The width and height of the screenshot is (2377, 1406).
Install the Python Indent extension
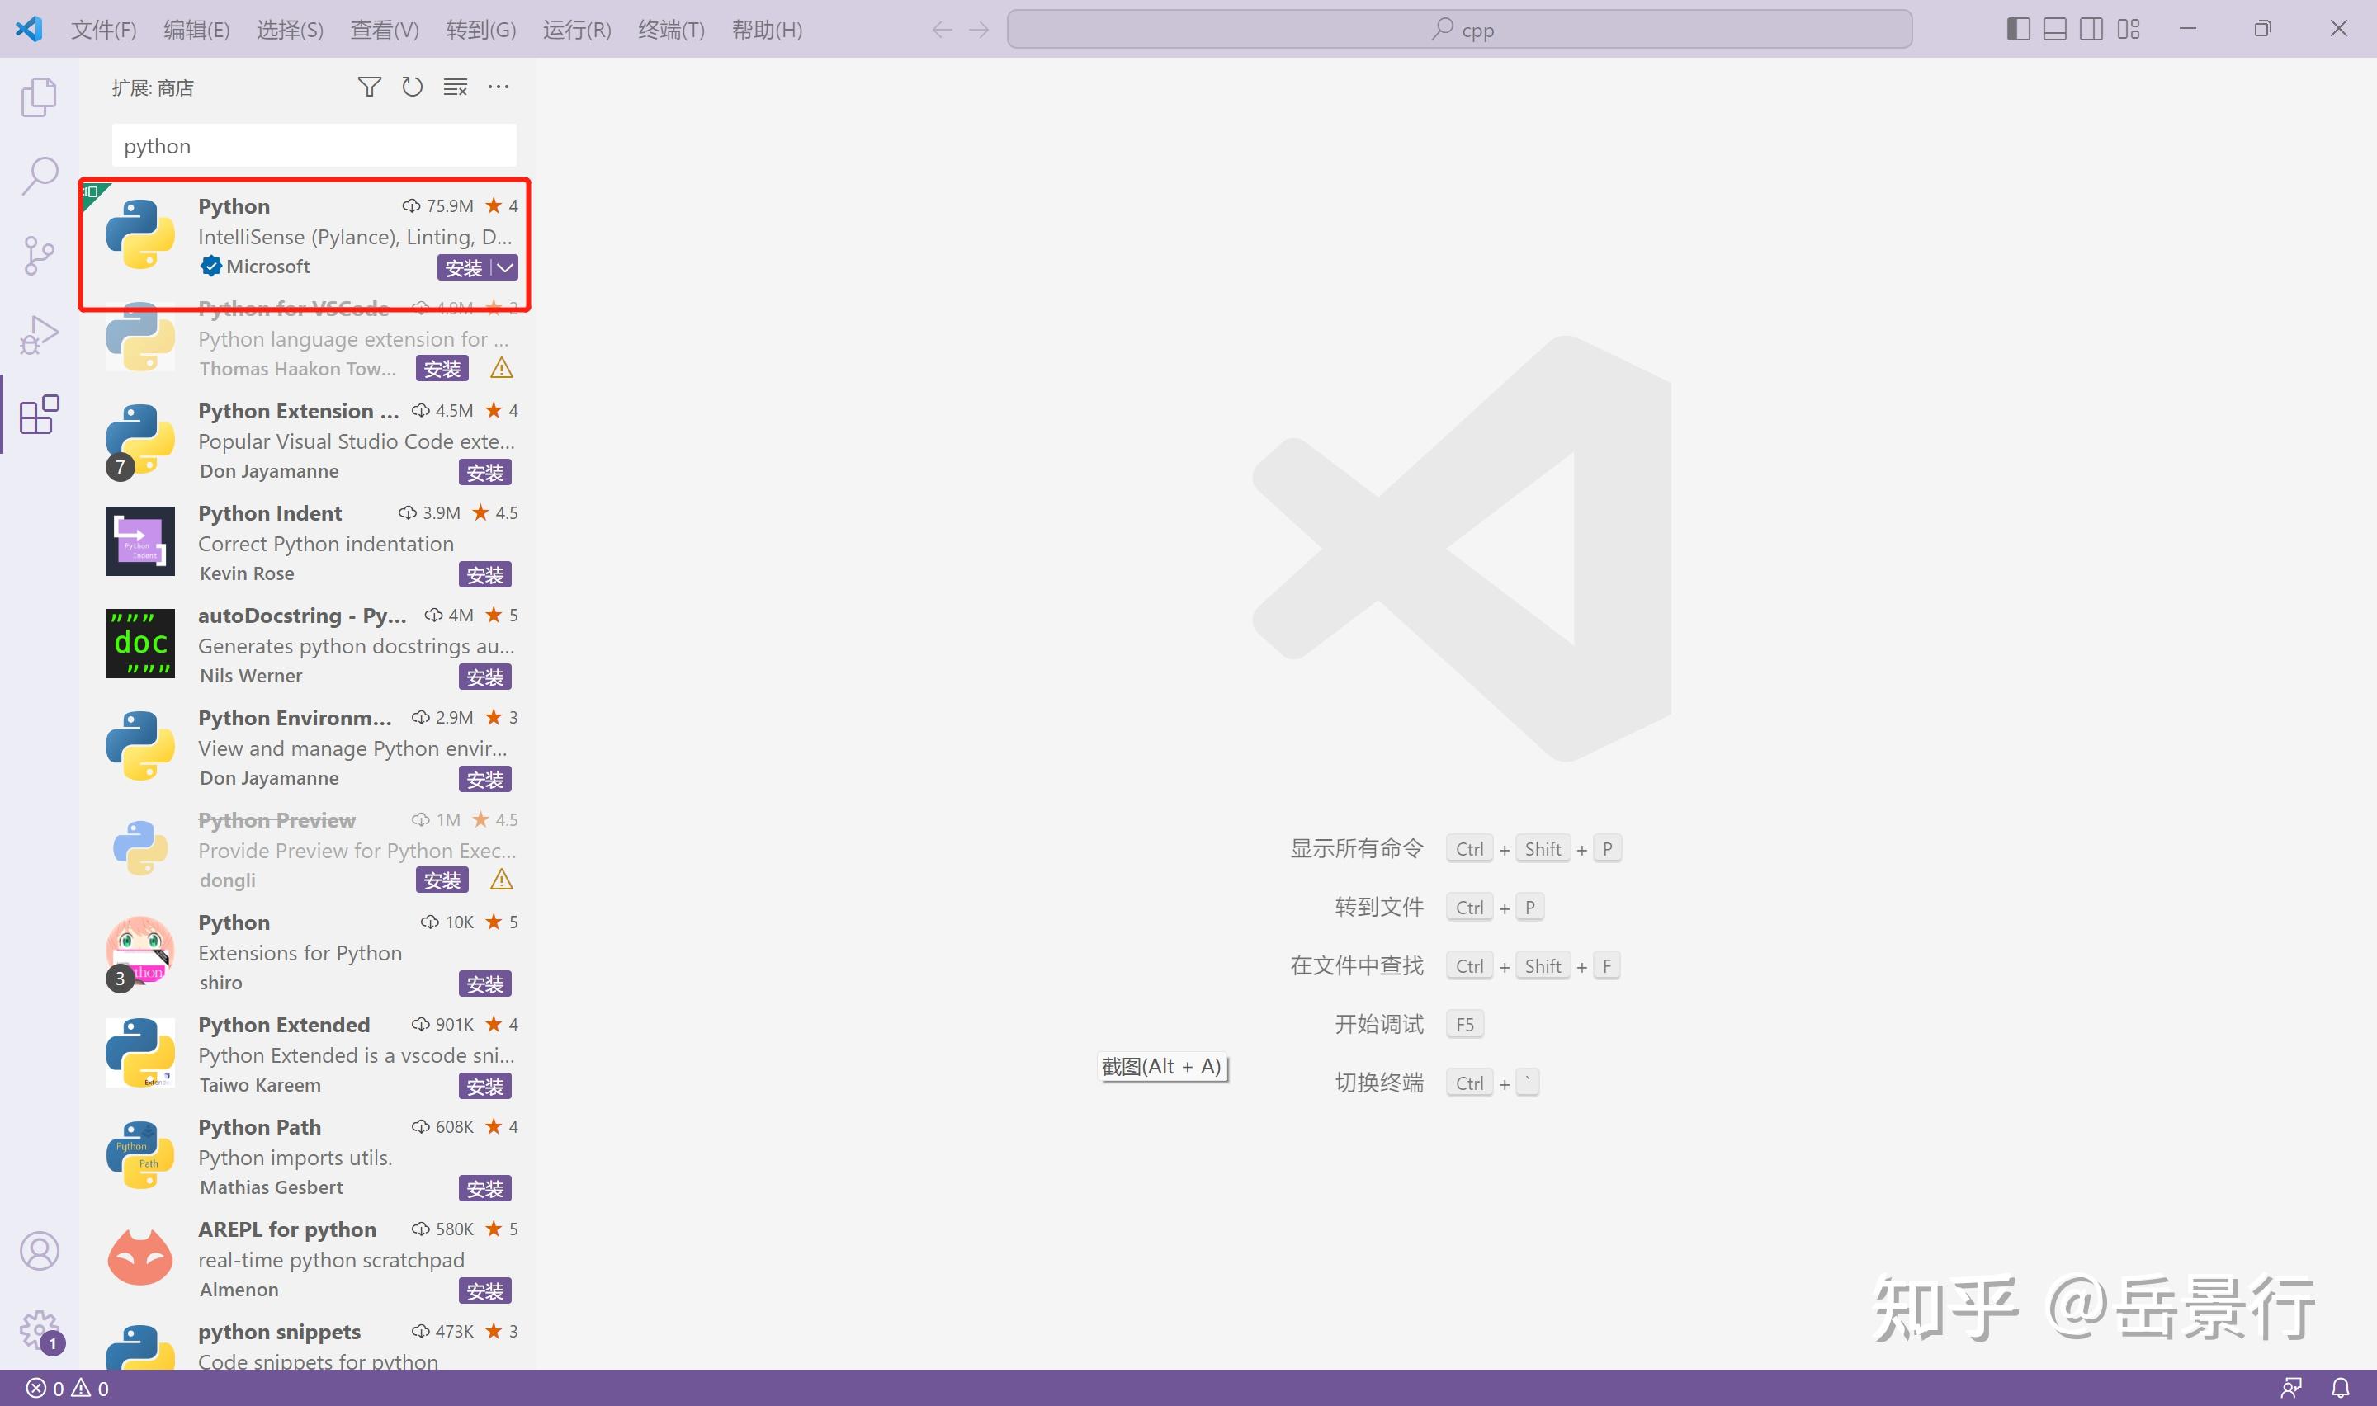point(484,573)
